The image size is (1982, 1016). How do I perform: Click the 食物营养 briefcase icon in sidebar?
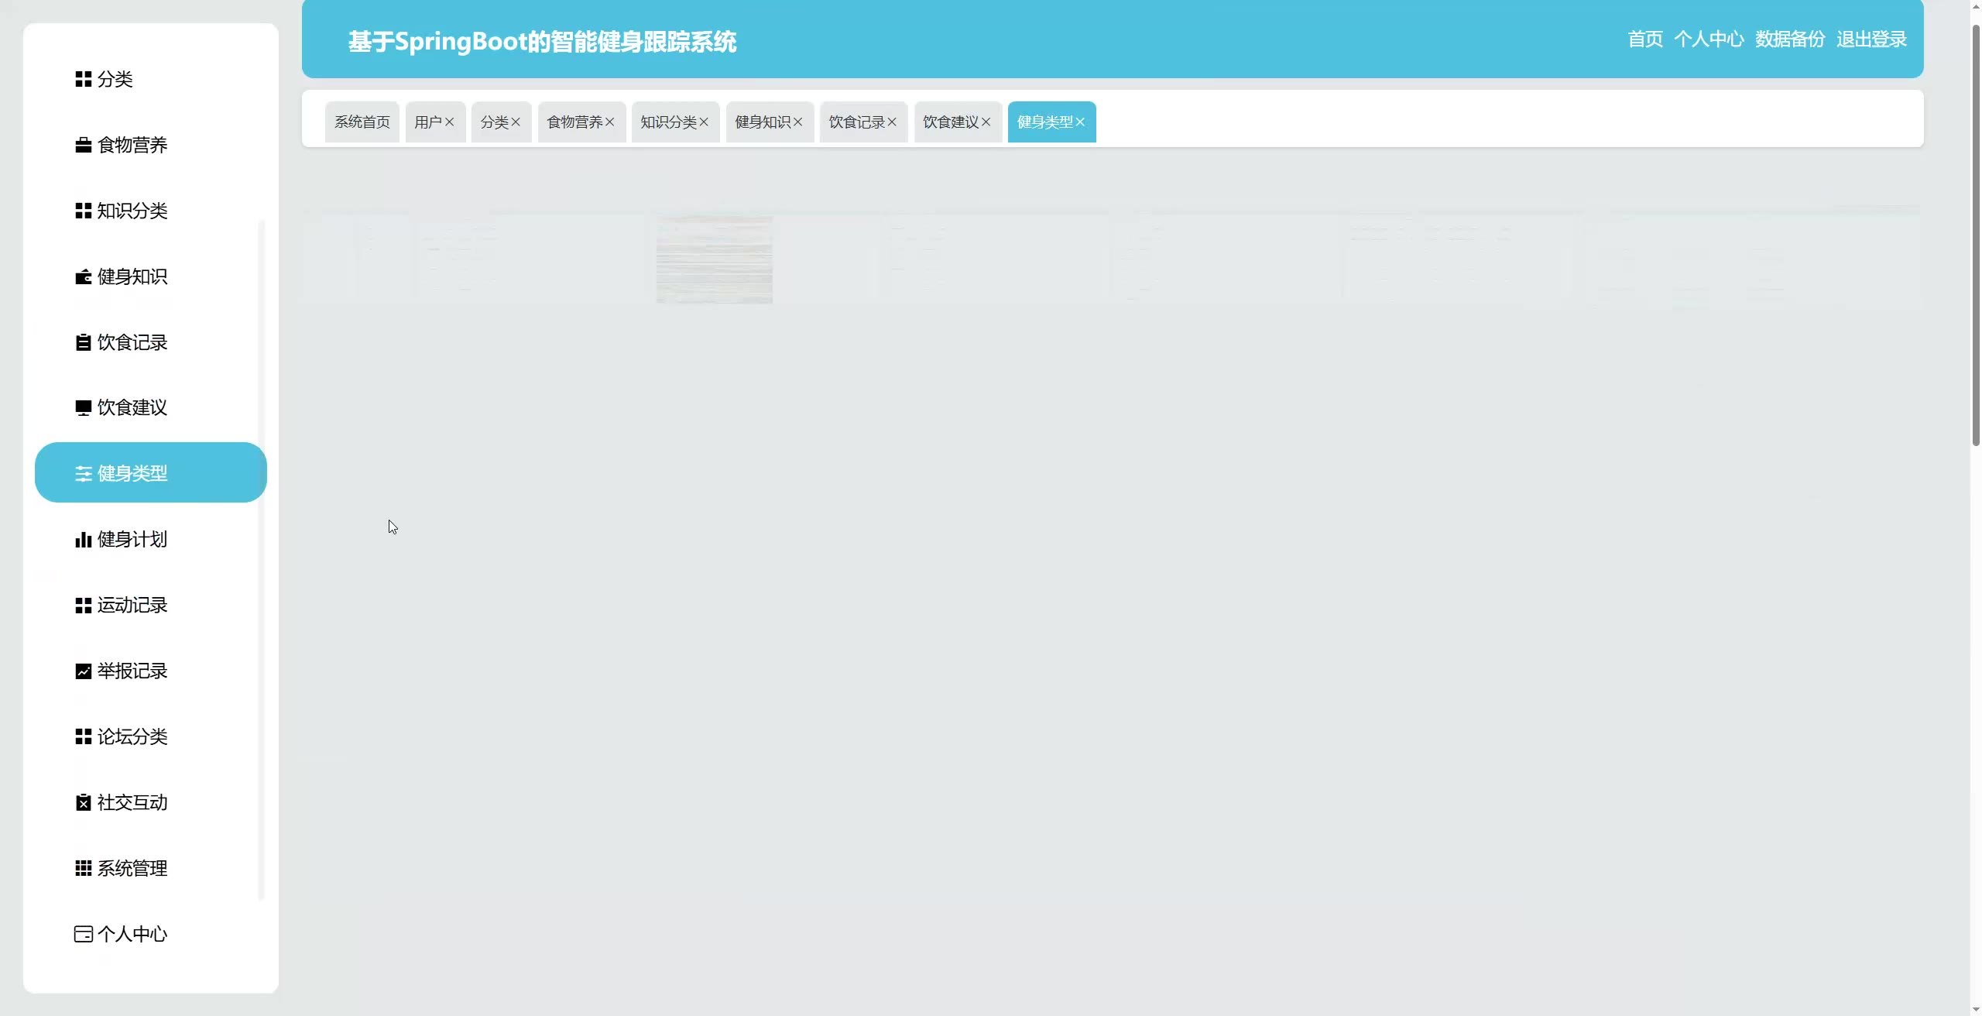pyautogui.click(x=83, y=145)
